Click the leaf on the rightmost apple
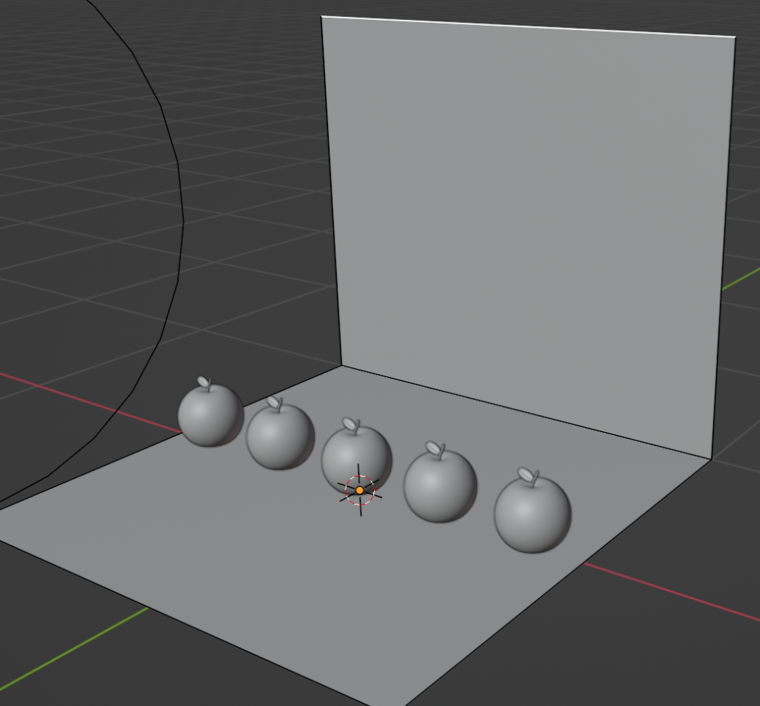 click(x=526, y=474)
